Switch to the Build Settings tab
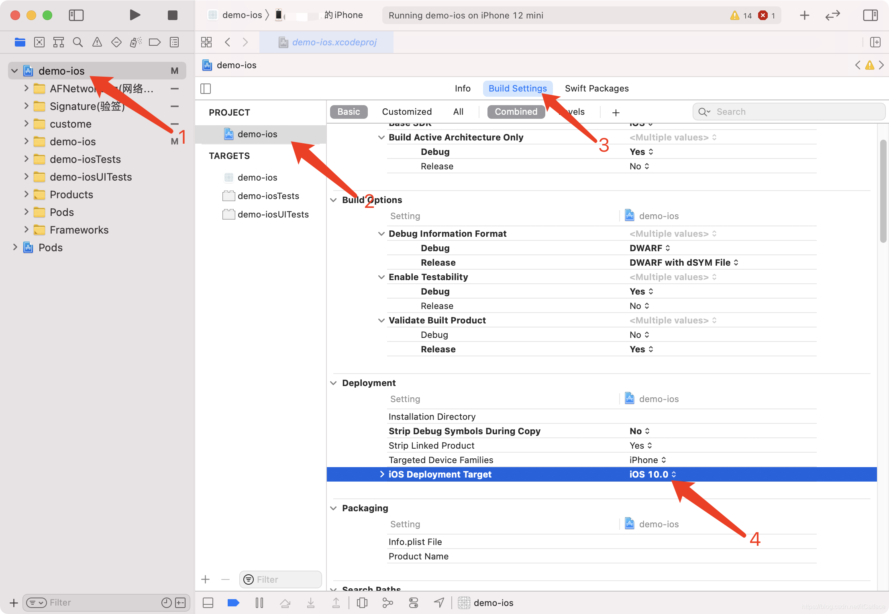 pos(518,88)
